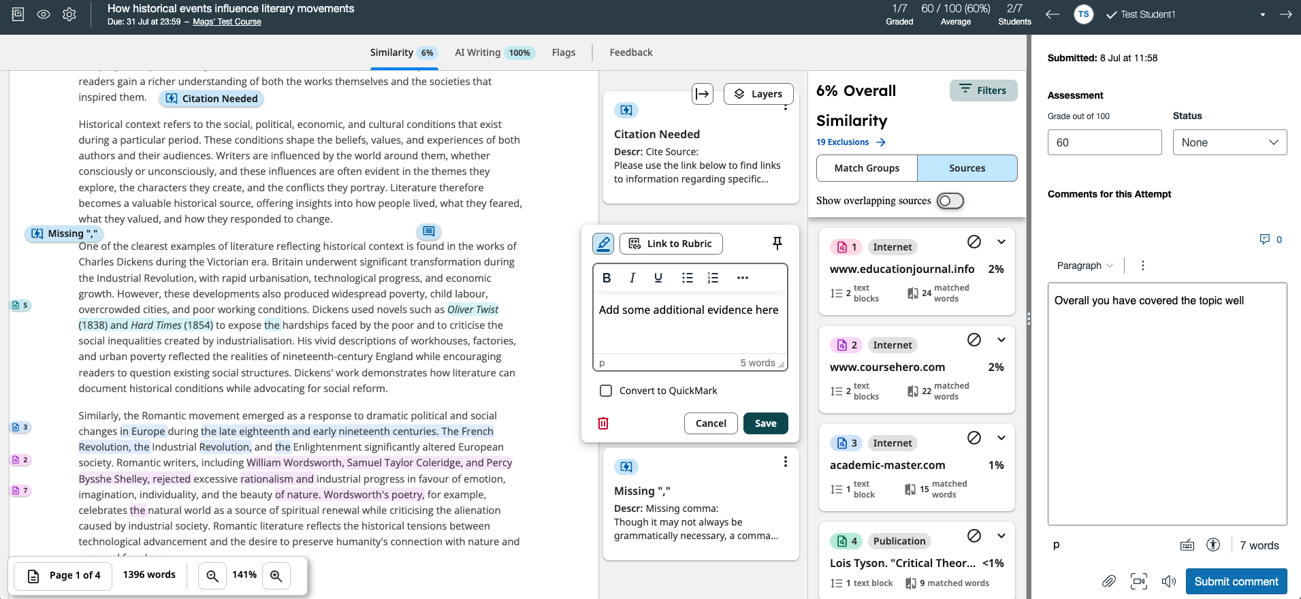Switch to the Flags tab
The height and width of the screenshot is (599, 1301).
(564, 52)
